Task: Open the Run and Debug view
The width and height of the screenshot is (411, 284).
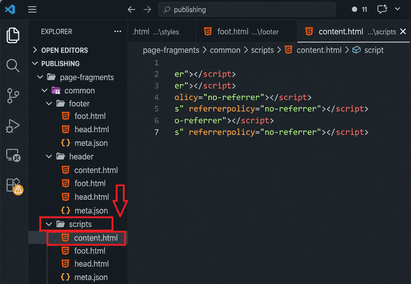Action: pos(13,126)
